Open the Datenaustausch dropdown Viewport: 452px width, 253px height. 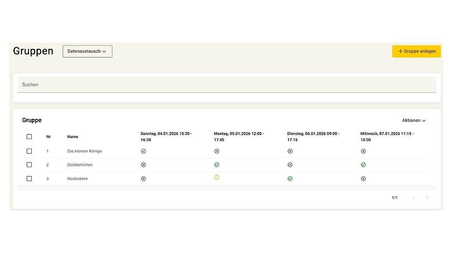click(87, 51)
